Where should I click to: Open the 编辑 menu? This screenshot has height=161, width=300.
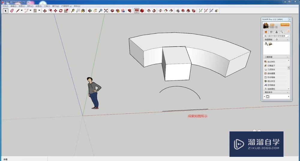coord(13,6)
